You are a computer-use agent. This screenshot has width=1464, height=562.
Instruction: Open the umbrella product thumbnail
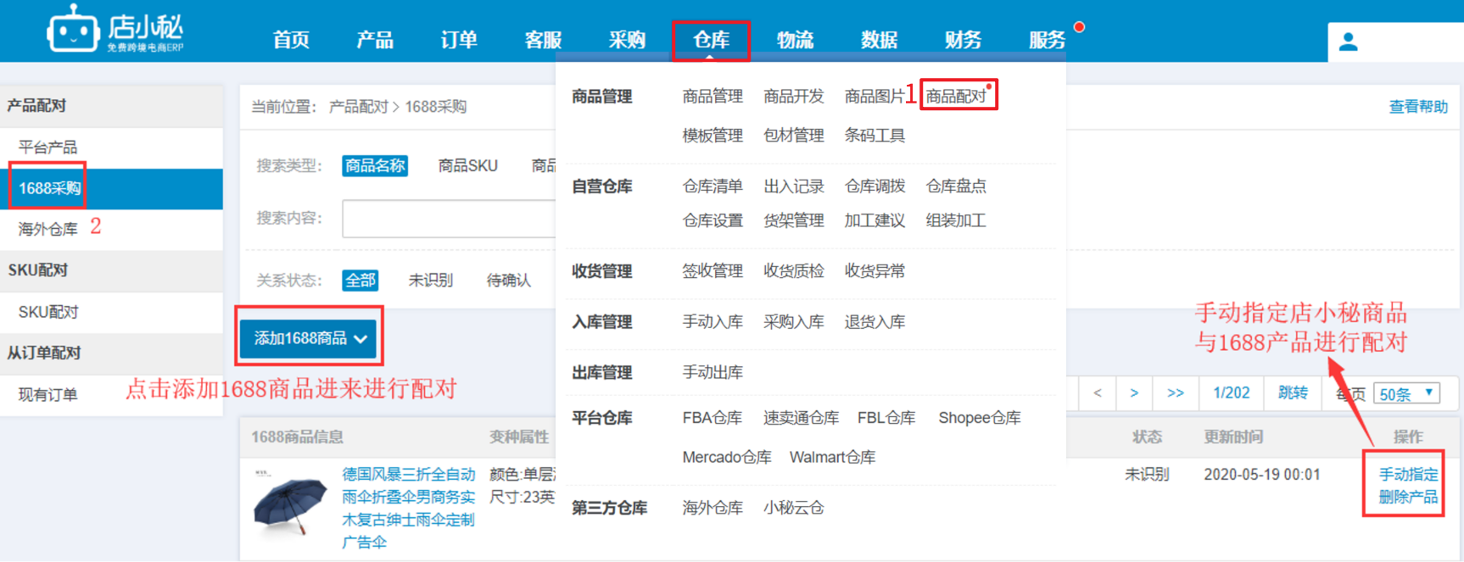289,504
